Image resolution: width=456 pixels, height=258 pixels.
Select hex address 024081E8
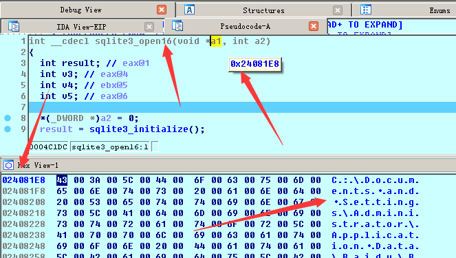24,180
